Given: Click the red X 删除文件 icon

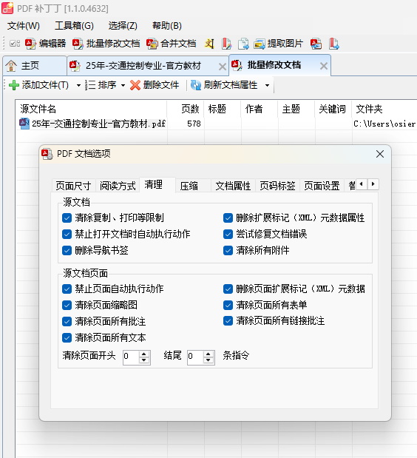Looking at the screenshot, I should click(135, 85).
